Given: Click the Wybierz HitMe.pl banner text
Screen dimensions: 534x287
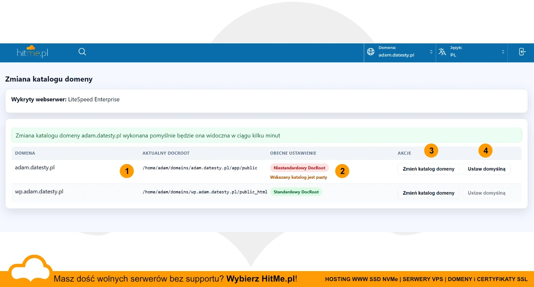Looking at the screenshot, I should tap(261, 279).
